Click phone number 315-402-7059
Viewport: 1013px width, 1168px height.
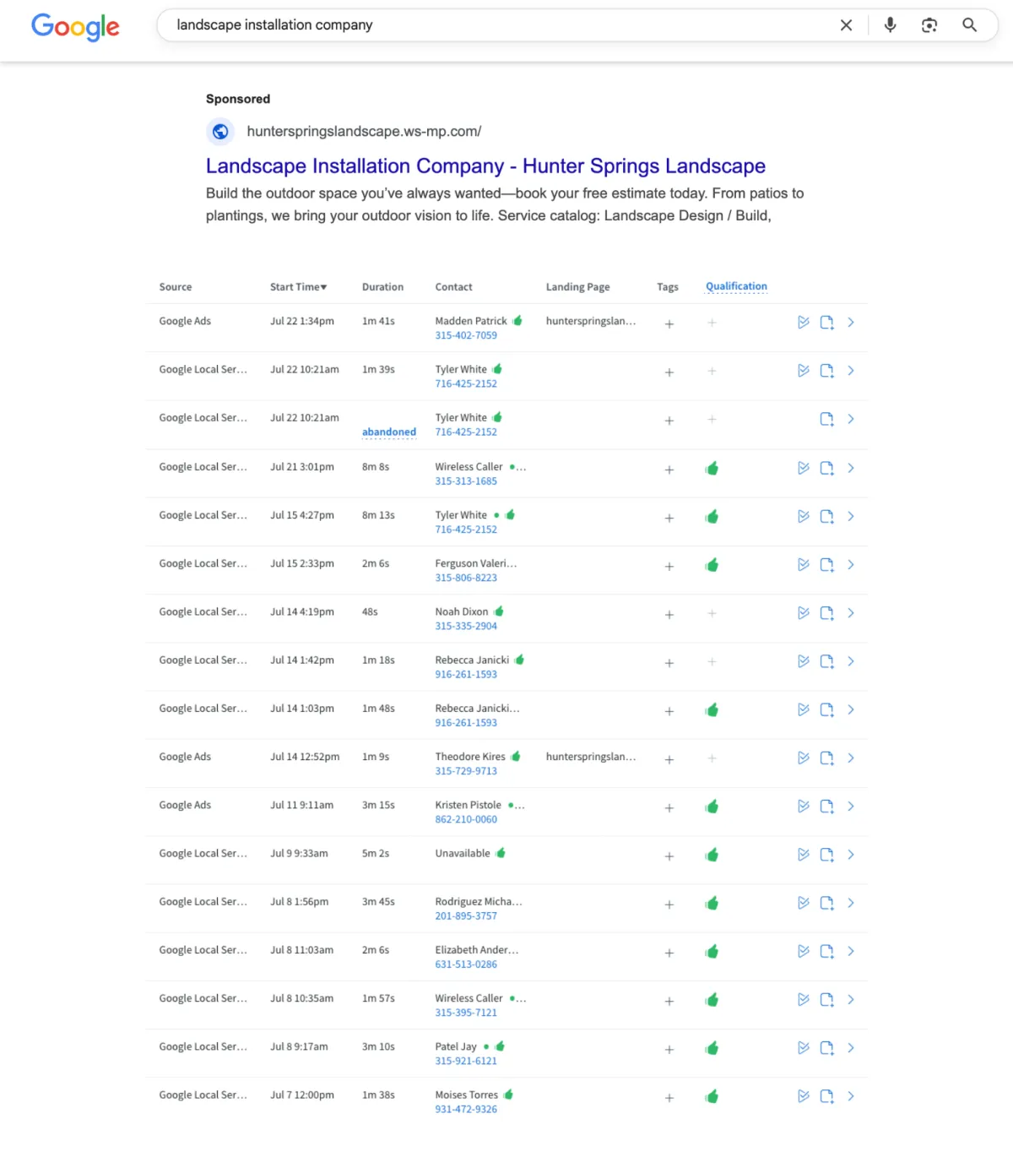tap(466, 335)
